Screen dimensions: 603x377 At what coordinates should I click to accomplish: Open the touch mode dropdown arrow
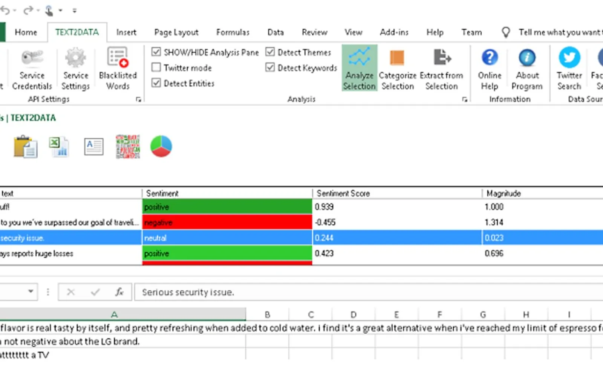coord(60,11)
